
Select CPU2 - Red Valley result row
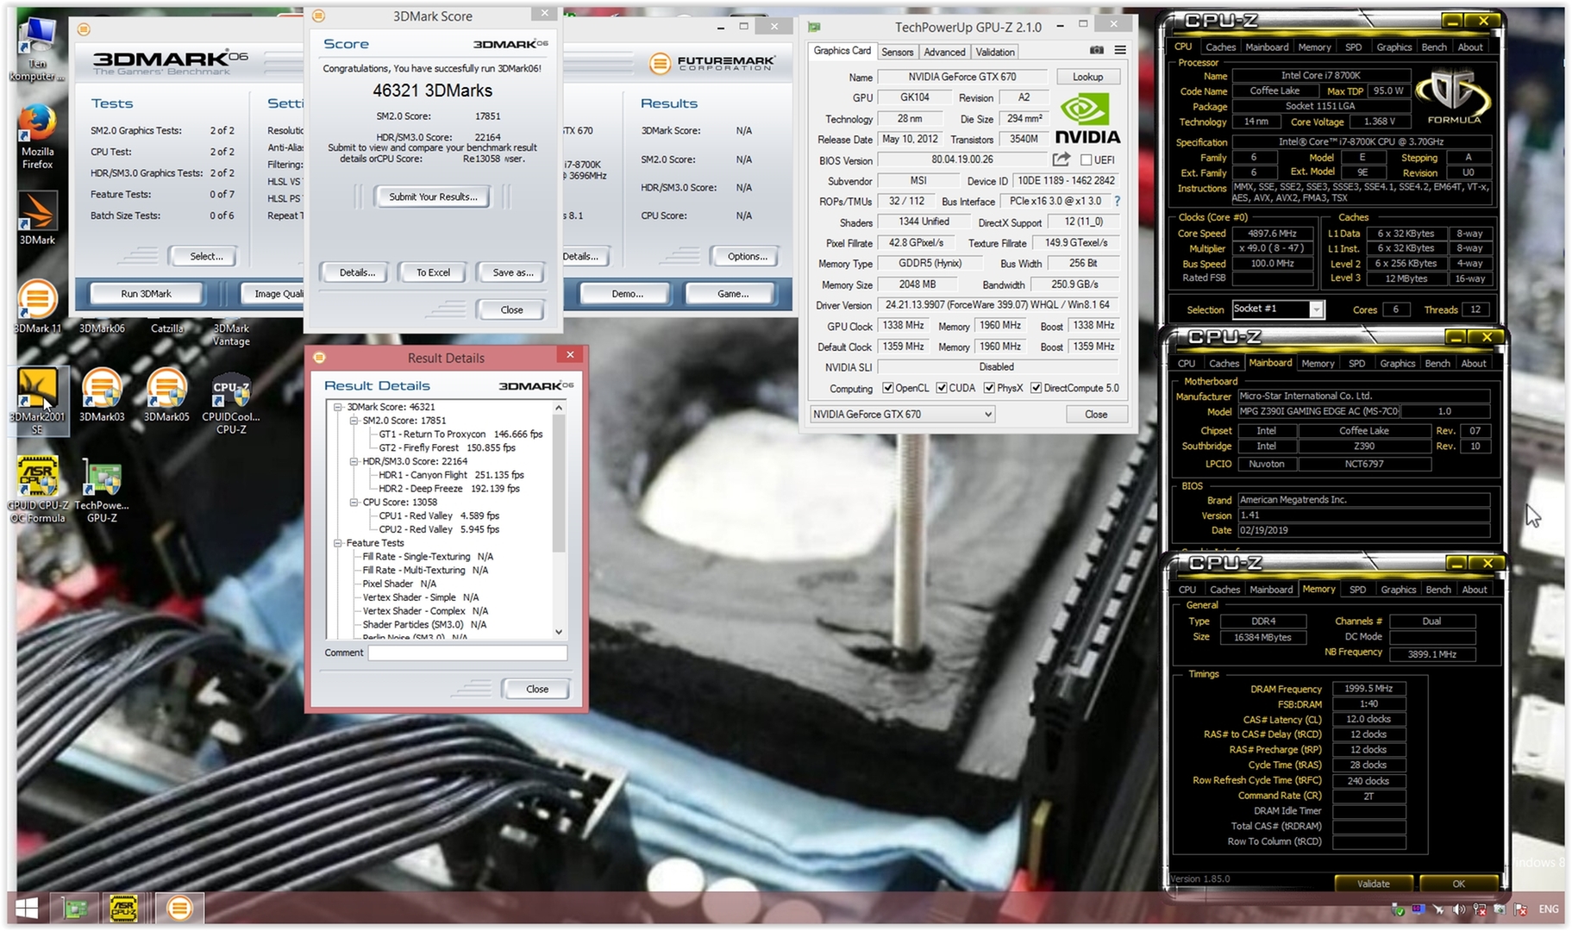[x=439, y=529]
